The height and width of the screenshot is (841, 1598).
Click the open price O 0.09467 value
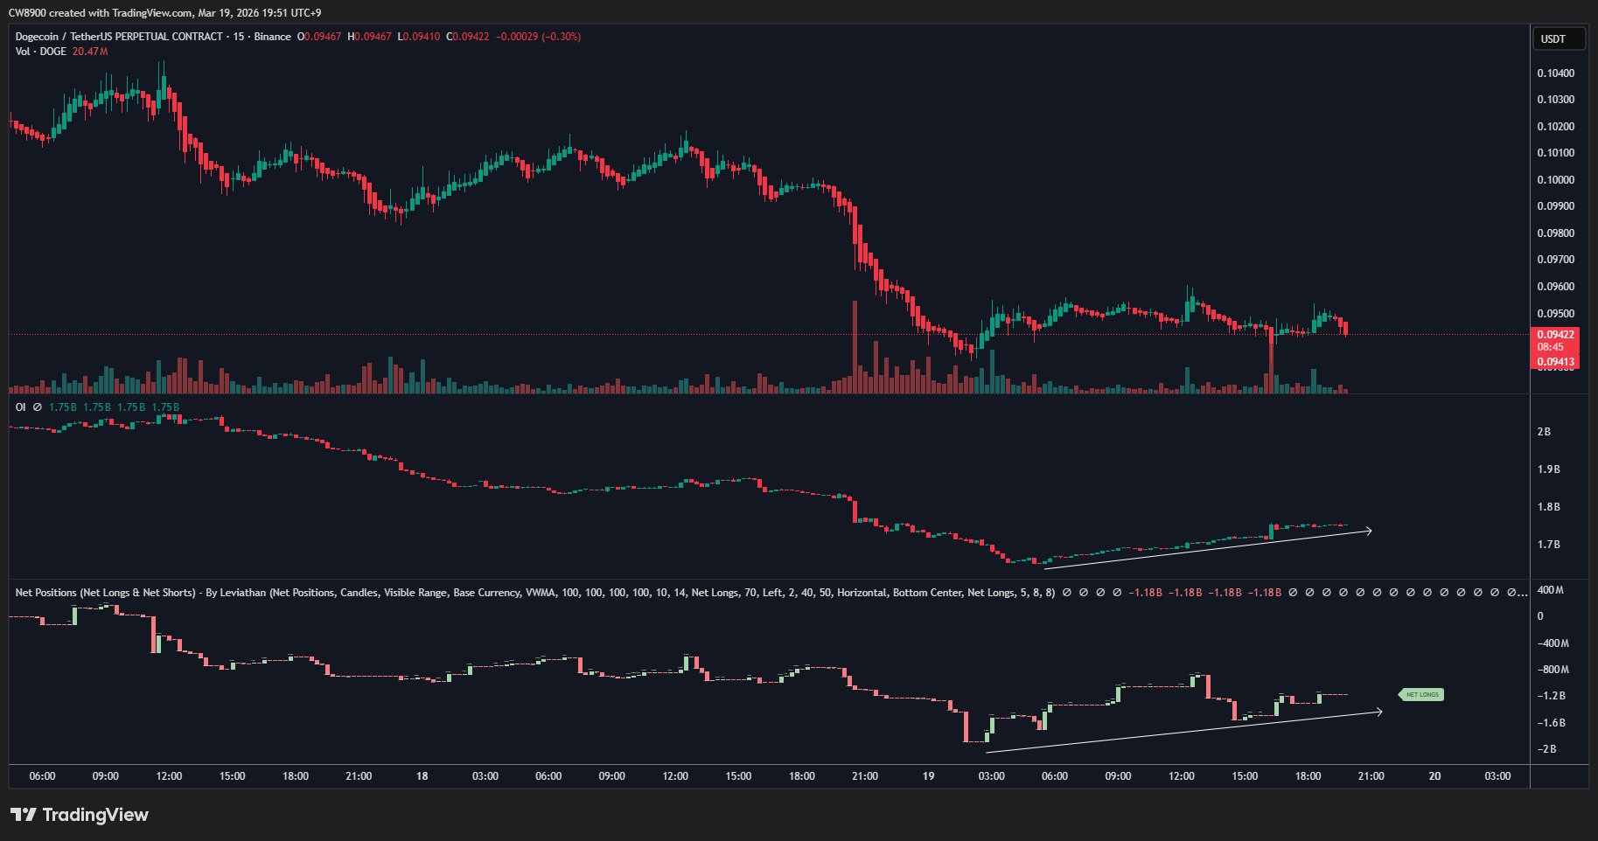point(319,37)
